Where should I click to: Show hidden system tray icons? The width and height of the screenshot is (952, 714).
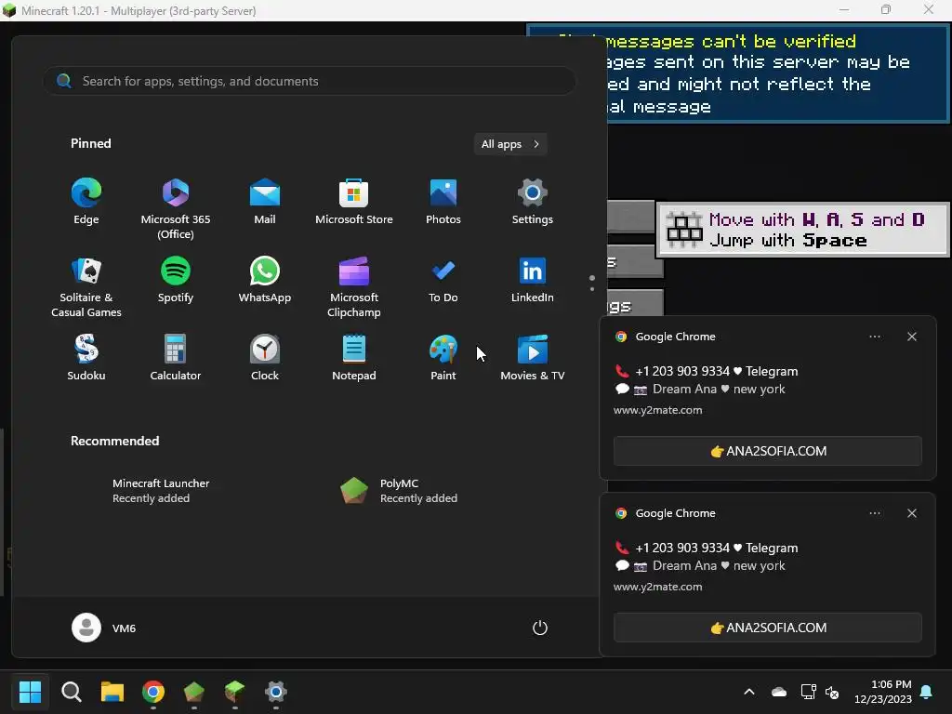(x=749, y=692)
